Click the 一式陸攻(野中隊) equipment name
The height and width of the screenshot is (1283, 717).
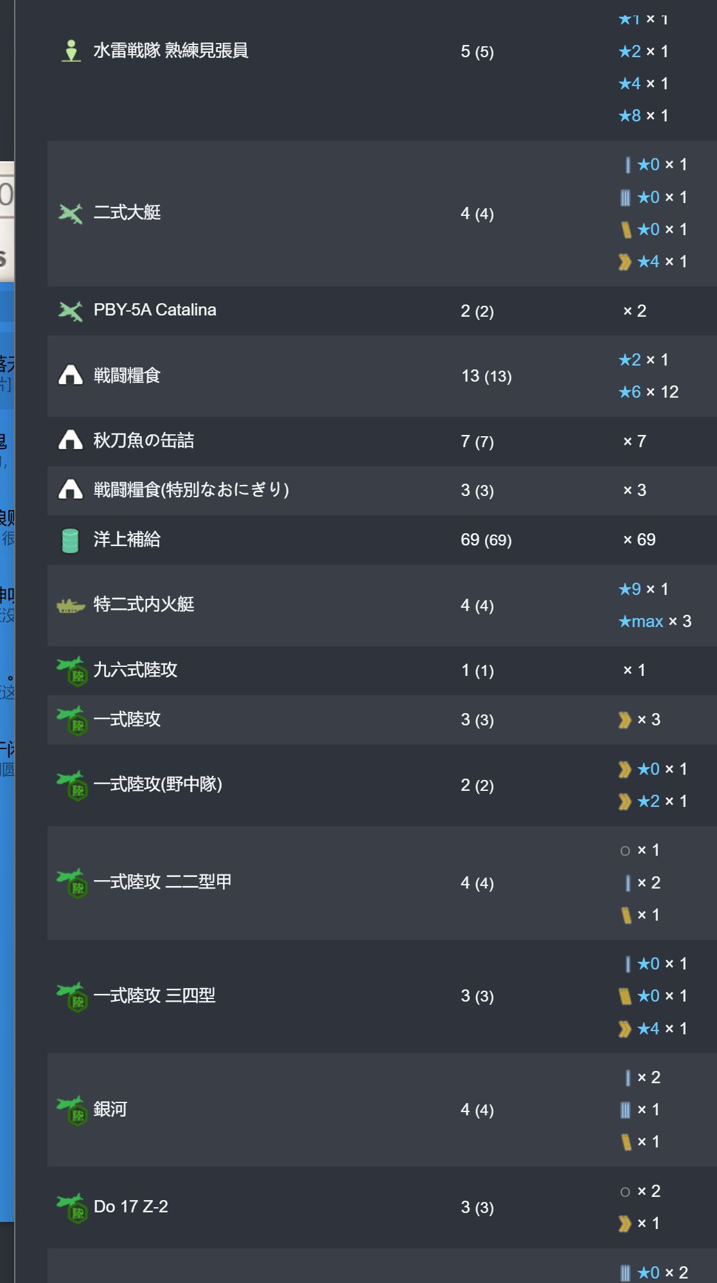[157, 784]
